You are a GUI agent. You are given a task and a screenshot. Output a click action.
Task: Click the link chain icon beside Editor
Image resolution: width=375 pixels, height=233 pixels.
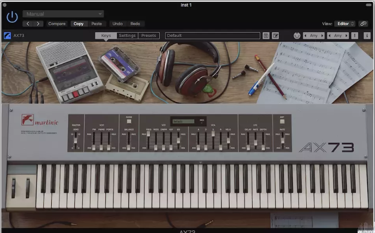[x=363, y=23]
